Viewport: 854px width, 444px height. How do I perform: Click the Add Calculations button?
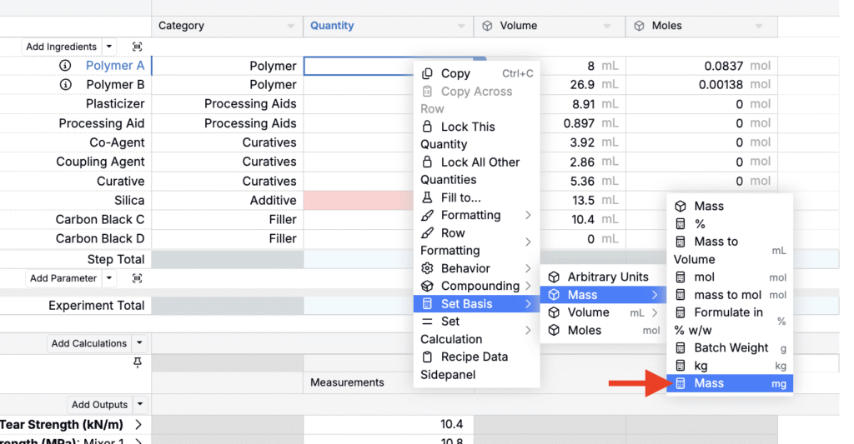click(88, 343)
